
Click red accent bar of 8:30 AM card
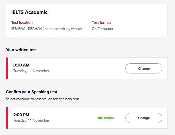click(x=7, y=68)
